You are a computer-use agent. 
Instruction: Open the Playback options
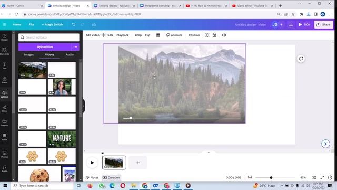pos(123,35)
